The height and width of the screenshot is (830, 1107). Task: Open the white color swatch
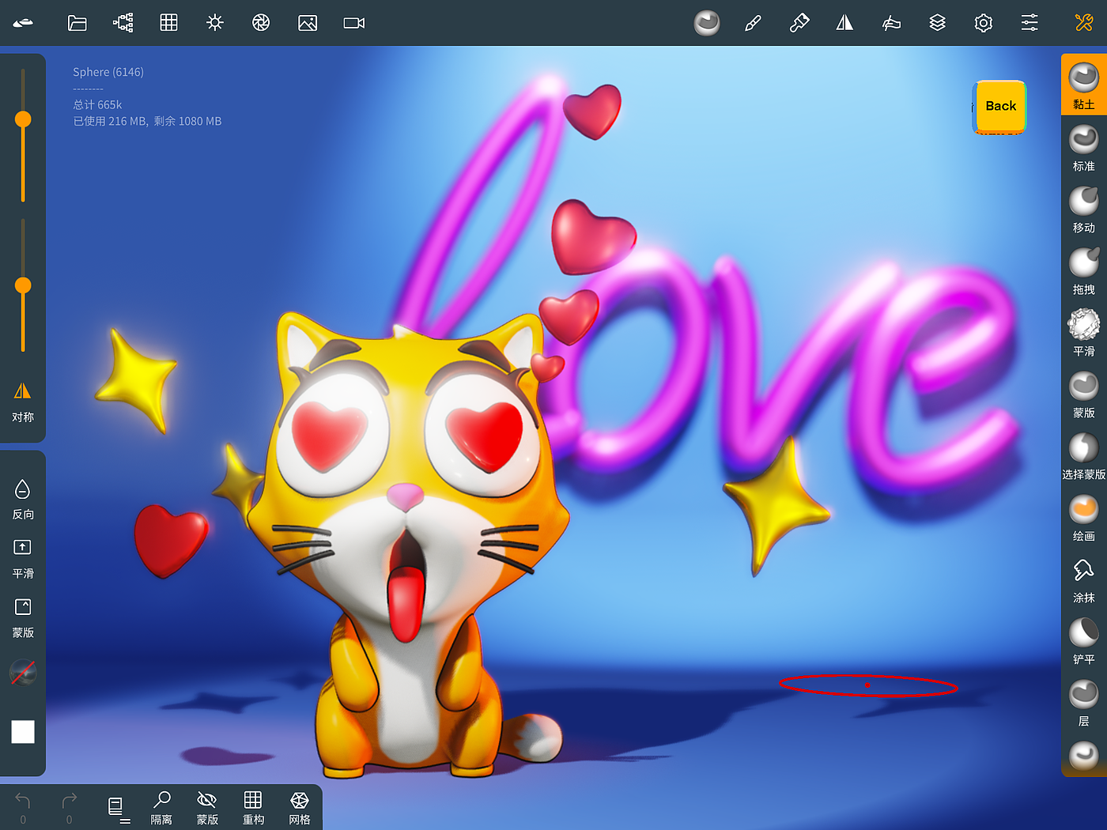[x=23, y=732]
